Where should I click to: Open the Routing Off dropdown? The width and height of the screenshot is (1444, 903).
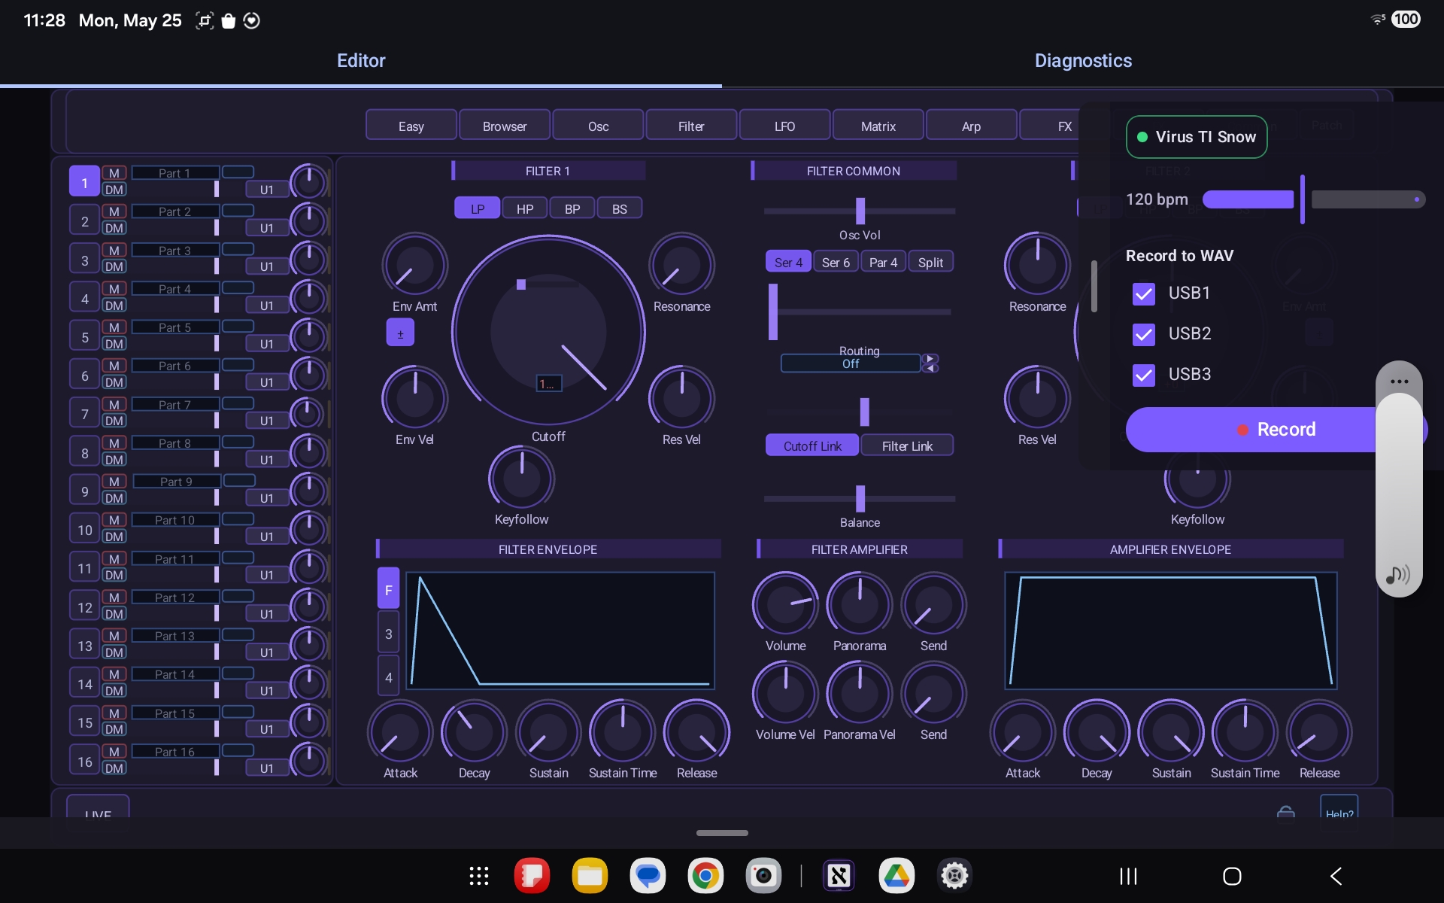point(851,363)
